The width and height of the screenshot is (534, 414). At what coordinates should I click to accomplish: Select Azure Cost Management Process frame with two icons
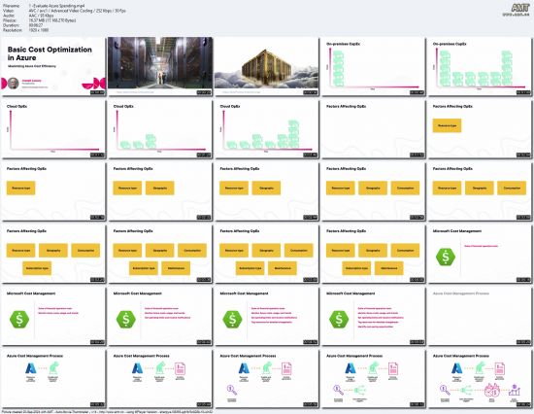point(53,379)
